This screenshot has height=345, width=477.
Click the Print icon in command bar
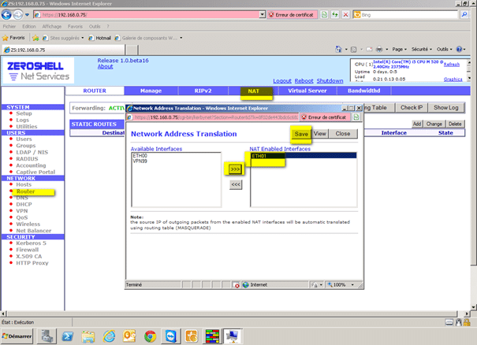click(x=379, y=49)
